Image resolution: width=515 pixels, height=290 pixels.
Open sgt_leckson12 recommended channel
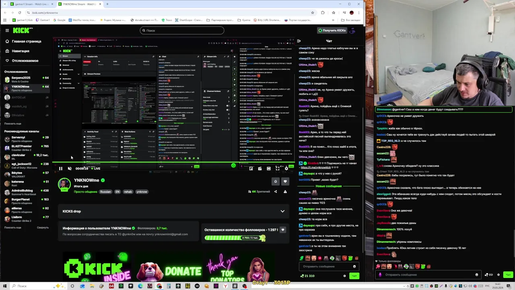[x=26, y=166]
